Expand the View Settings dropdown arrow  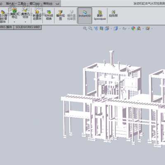pos(152,28)
